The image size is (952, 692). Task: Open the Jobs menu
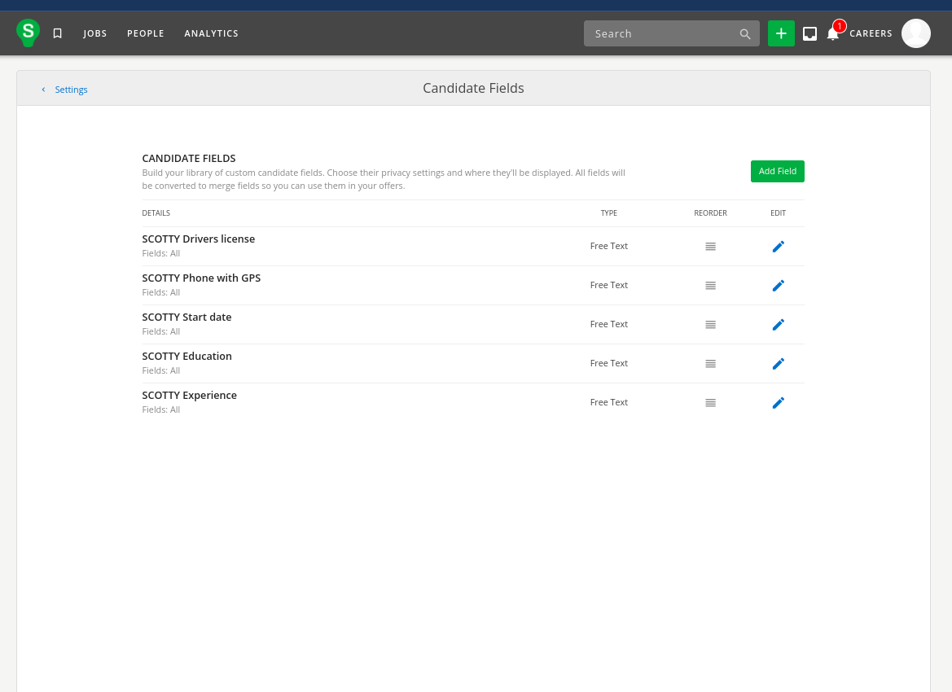(95, 33)
